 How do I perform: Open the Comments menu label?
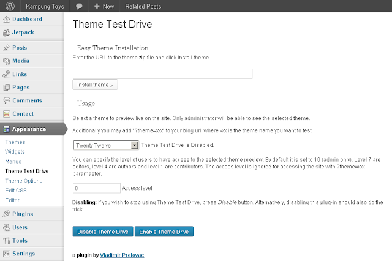click(x=27, y=100)
